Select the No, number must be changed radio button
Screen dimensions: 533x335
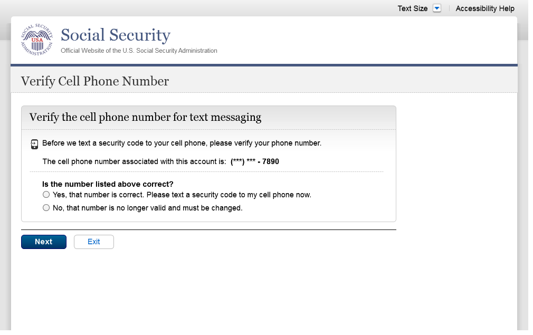tap(46, 208)
